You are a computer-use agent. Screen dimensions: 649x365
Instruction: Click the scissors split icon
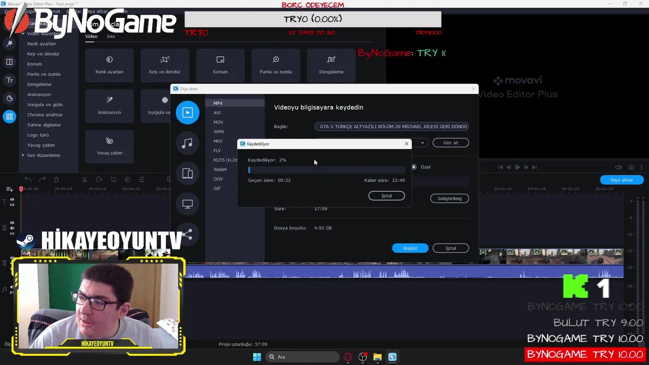(85, 179)
